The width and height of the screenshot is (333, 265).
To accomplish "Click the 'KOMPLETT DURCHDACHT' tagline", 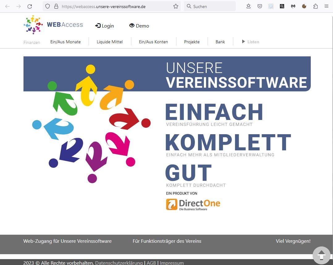I will point(196,185).
